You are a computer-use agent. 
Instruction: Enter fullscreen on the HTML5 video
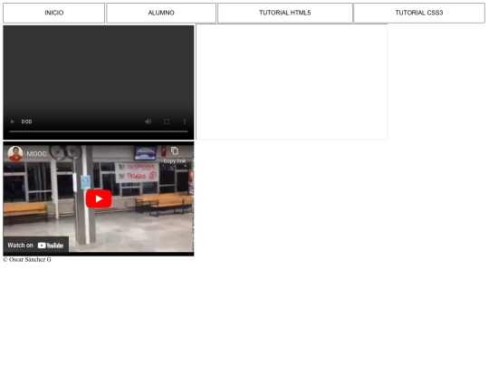167,121
